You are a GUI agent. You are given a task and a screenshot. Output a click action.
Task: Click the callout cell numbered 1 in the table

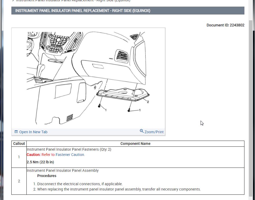pos(19,157)
